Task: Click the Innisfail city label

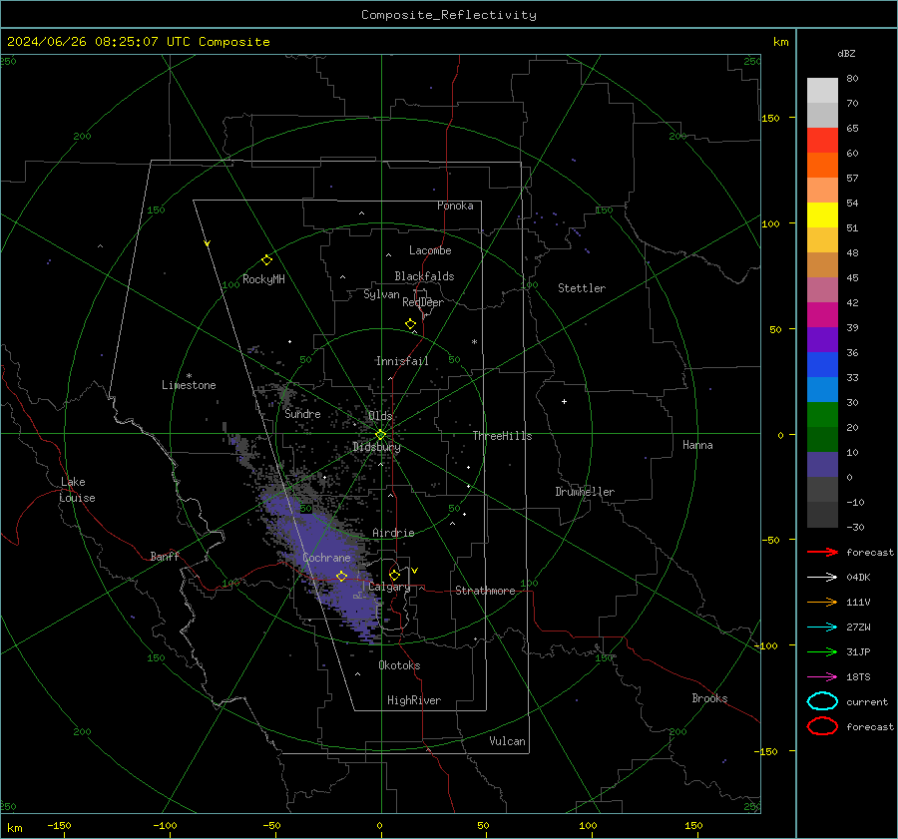Action: [x=402, y=361]
